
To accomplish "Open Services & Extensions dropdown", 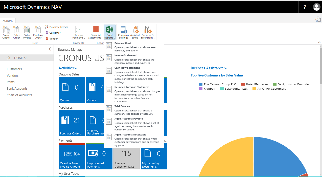I will click(148, 32).
